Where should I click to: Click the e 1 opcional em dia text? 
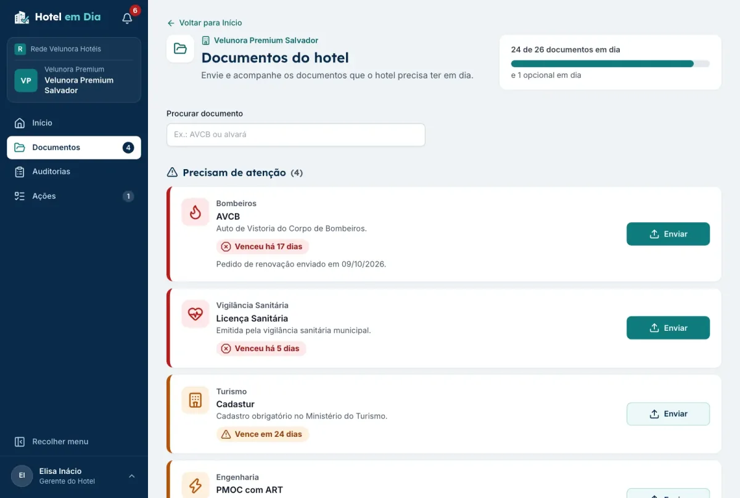[546, 75]
